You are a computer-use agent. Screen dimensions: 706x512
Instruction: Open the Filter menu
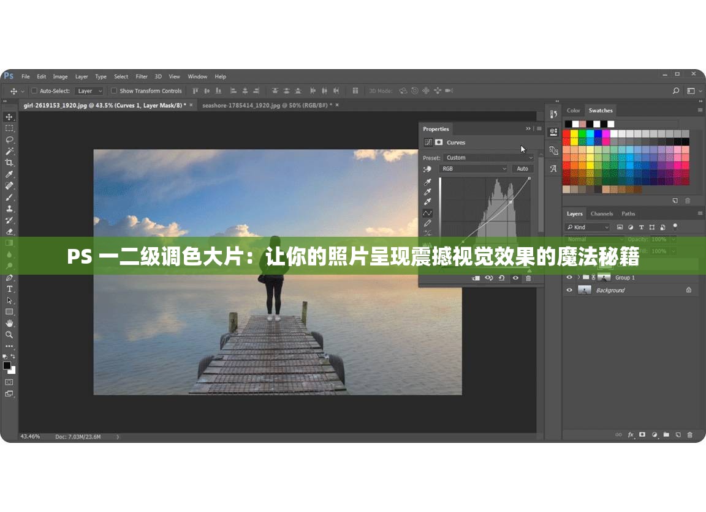142,77
